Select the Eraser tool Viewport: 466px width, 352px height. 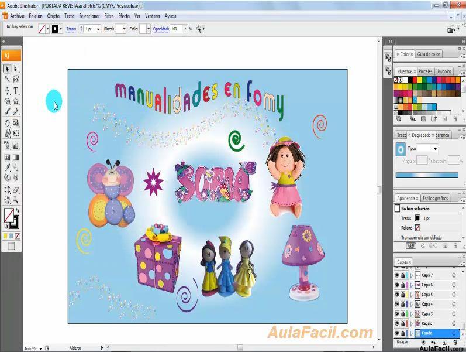tap(16, 189)
